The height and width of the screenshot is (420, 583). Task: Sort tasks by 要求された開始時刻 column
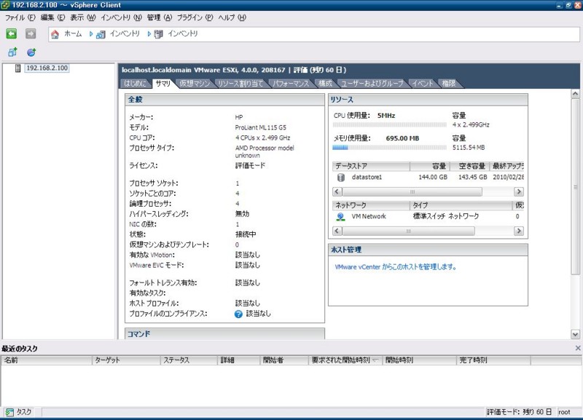pyautogui.click(x=345, y=360)
